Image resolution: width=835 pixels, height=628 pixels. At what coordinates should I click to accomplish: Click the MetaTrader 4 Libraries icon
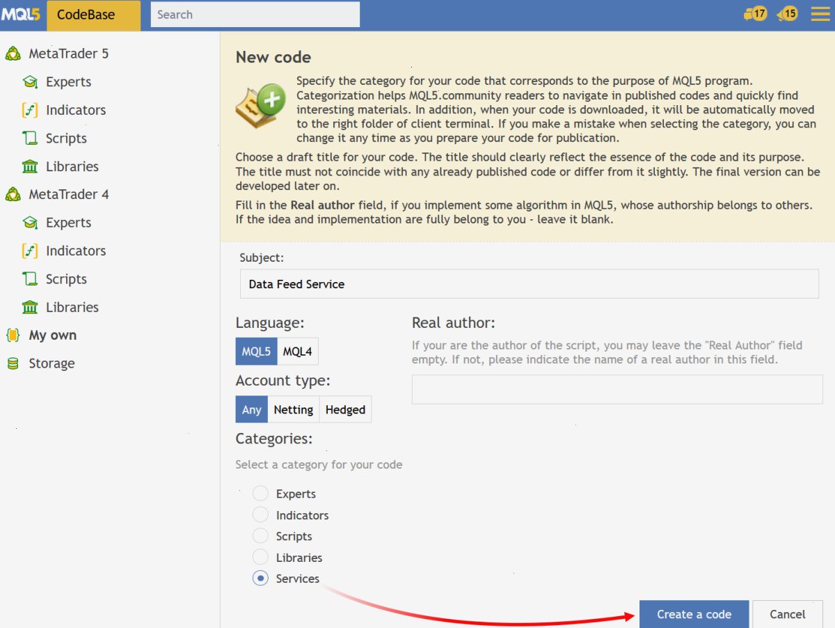point(30,307)
